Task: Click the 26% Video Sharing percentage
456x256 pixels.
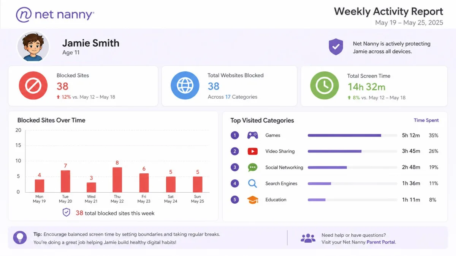Action: pos(434,151)
